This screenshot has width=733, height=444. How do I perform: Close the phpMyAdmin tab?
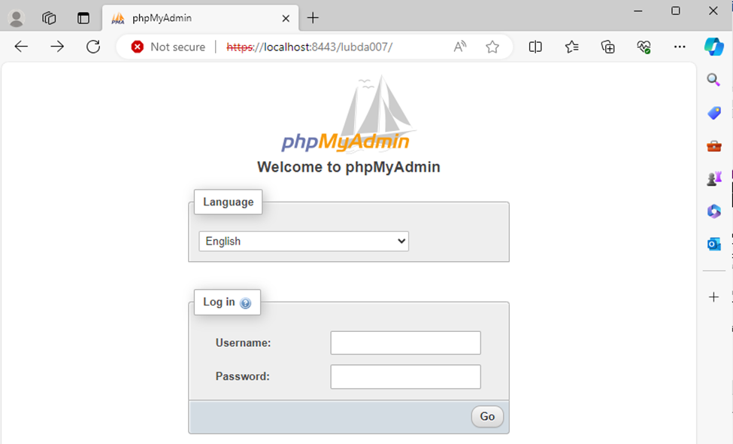point(286,18)
